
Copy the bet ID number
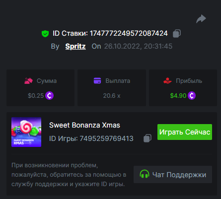tap(177, 34)
